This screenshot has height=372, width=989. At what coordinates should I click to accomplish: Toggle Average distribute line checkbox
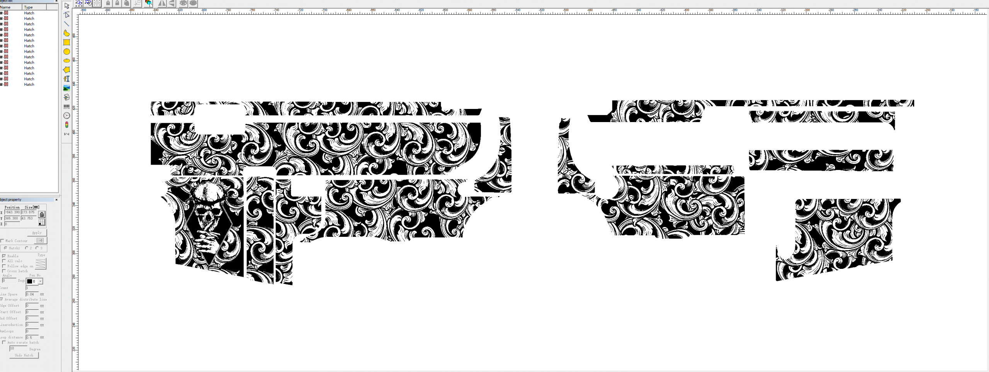2,299
